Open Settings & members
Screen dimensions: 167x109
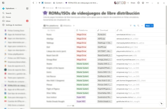pos(14,25)
